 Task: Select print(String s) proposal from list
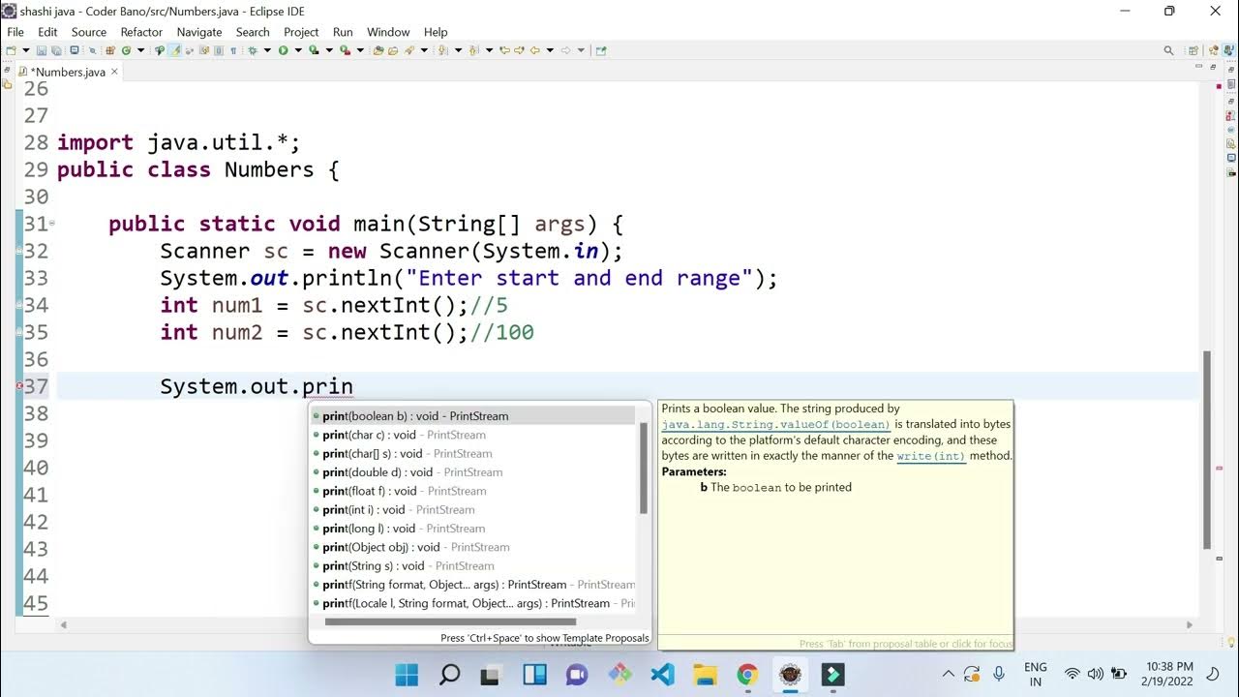472,565
